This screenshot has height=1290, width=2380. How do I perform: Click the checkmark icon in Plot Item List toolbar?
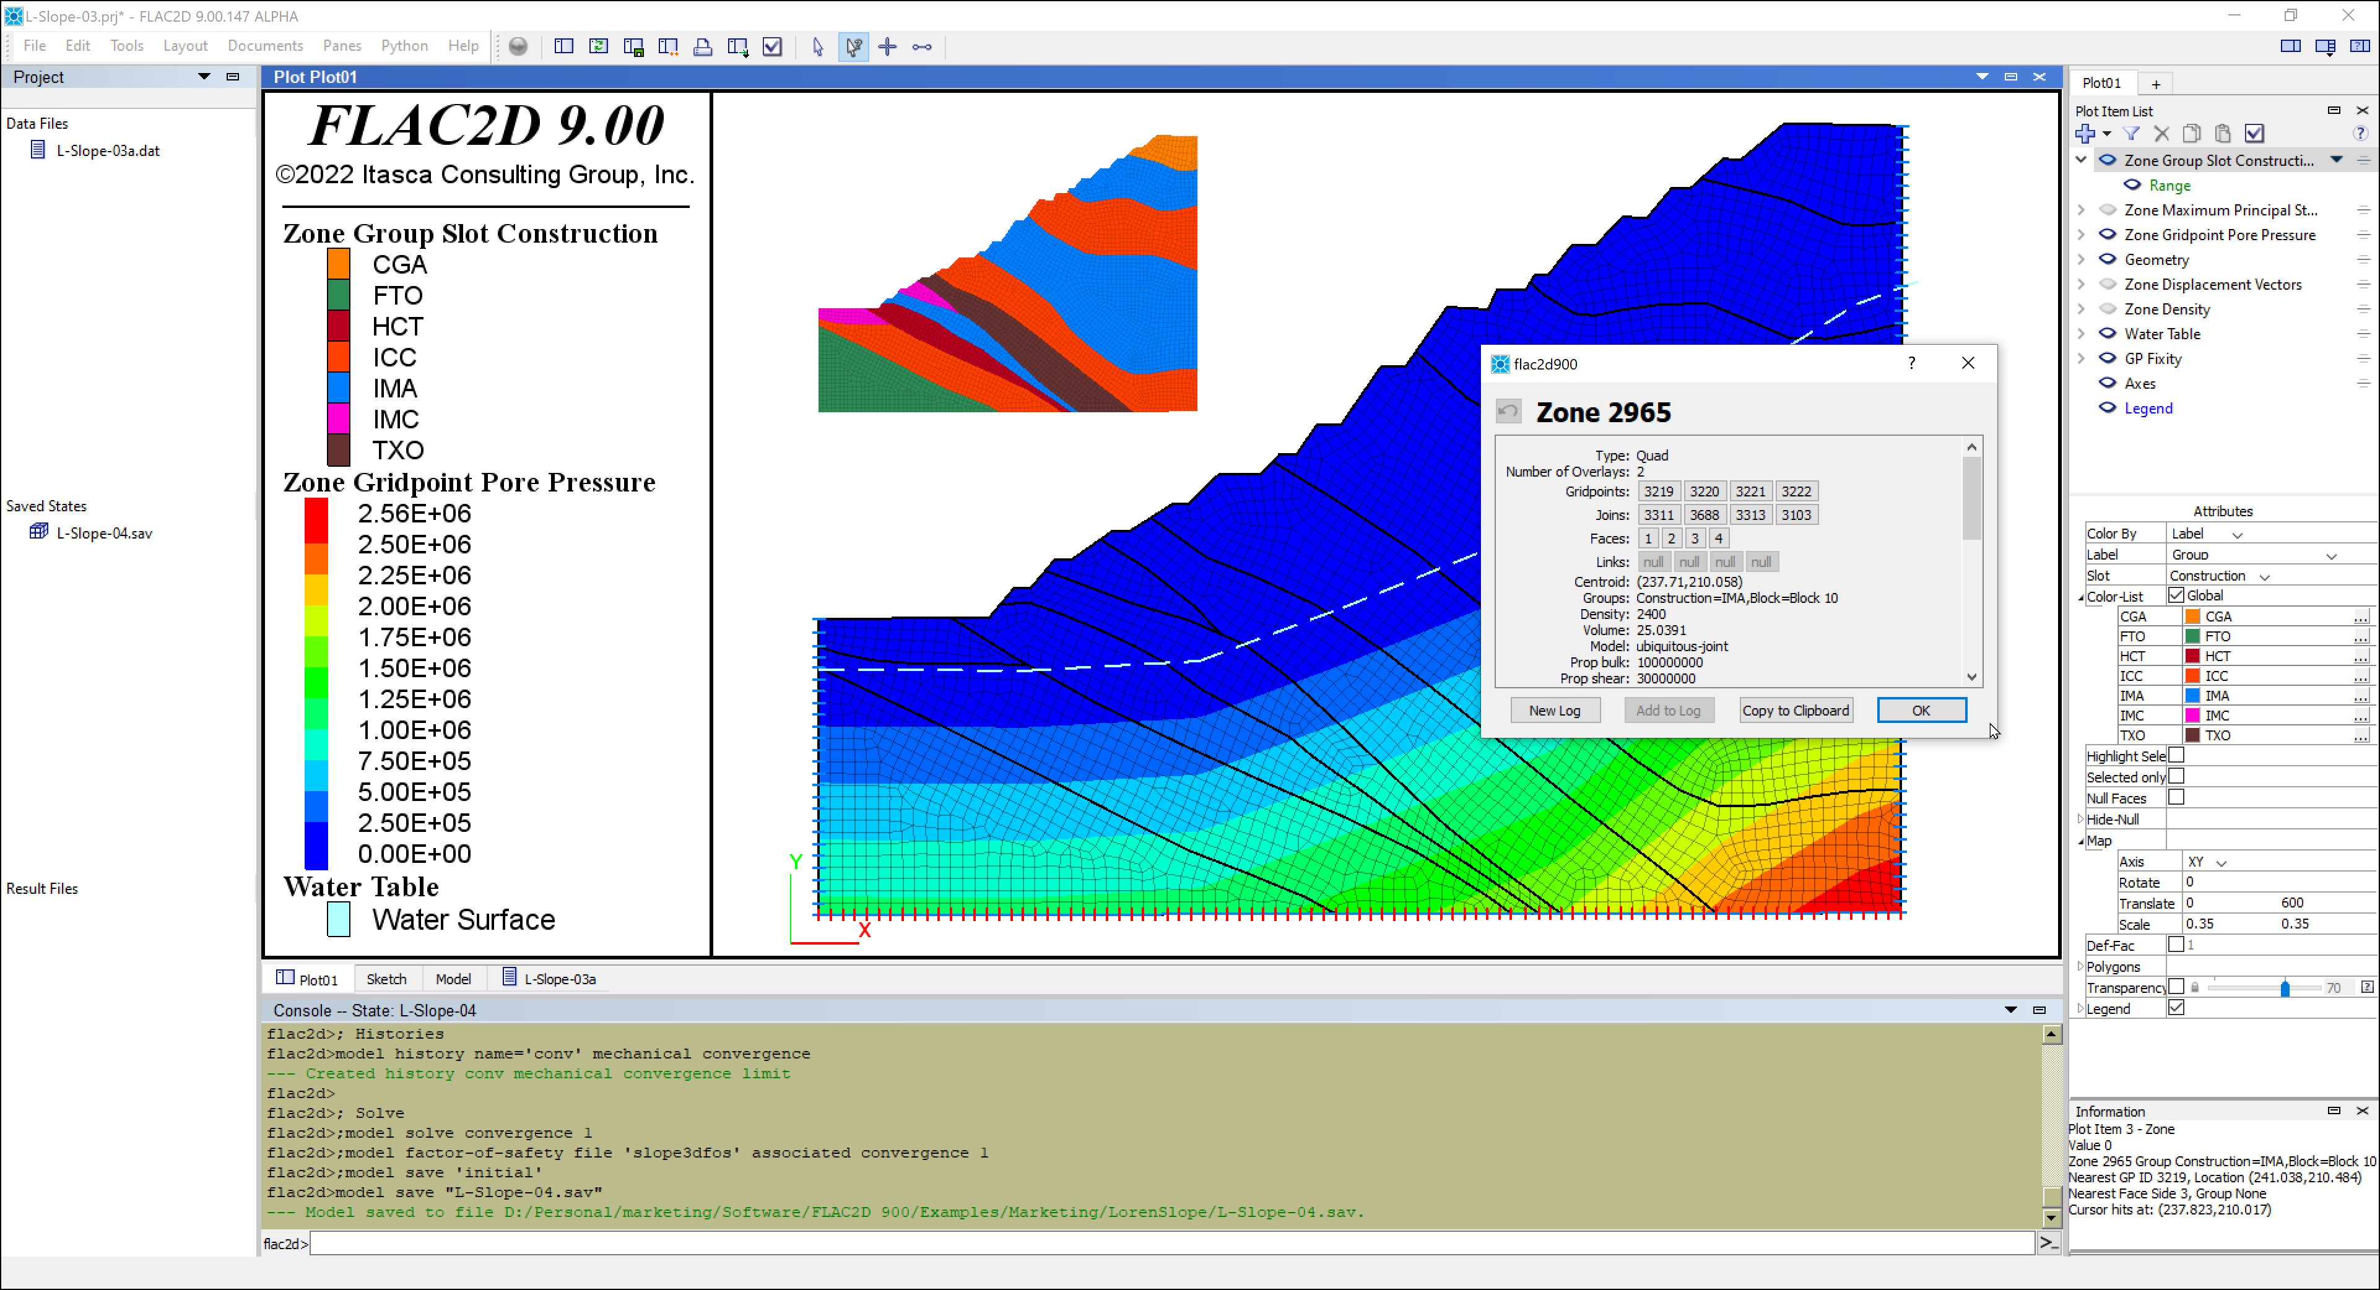coord(2256,134)
